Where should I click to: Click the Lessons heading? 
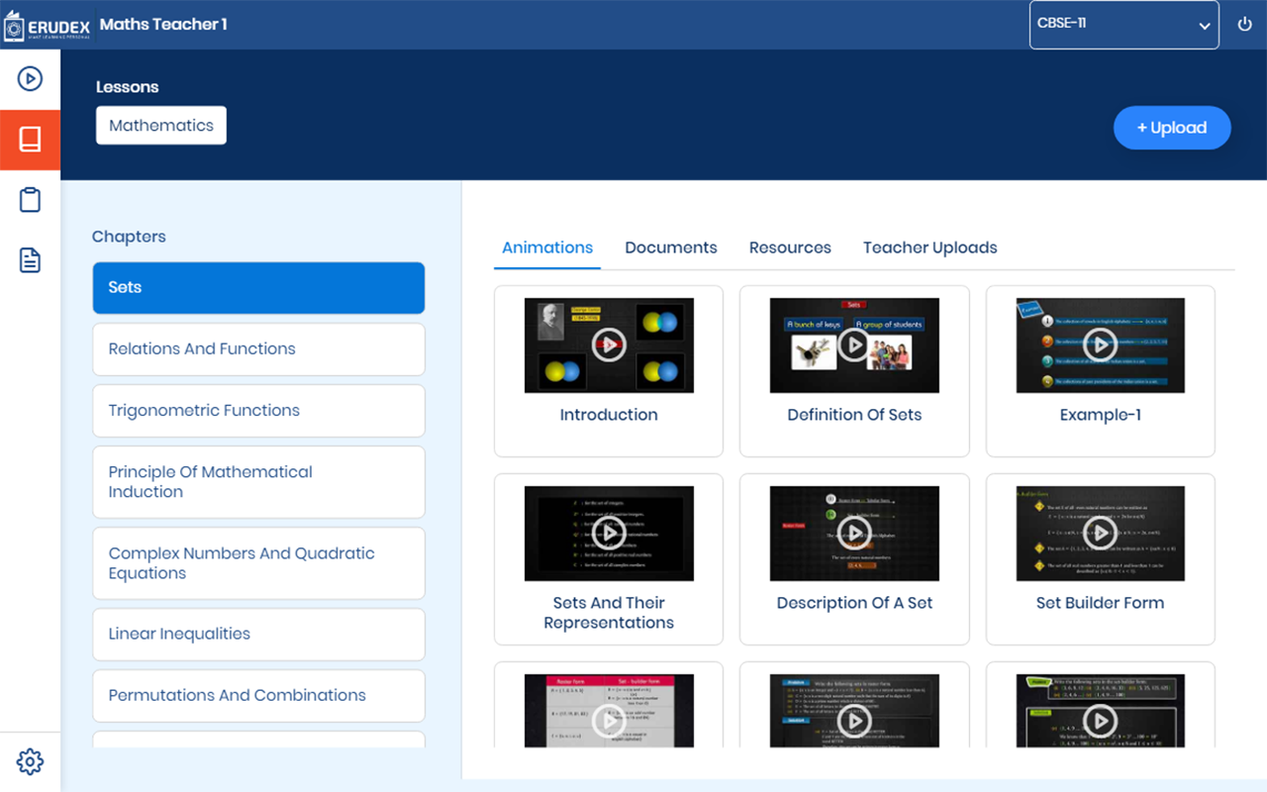pos(128,87)
